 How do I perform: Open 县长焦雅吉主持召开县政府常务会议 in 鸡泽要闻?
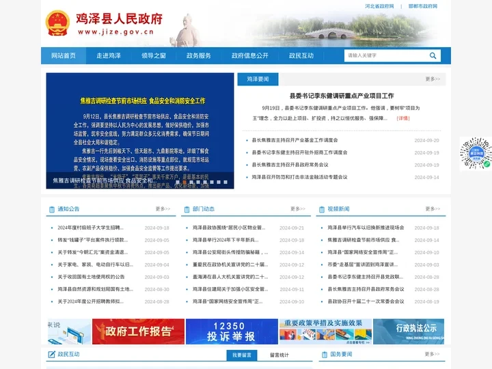click(x=290, y=165)
